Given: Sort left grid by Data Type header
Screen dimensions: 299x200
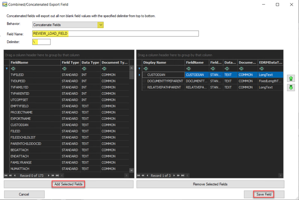Looking at the screenshot, I should pos(90,62).
